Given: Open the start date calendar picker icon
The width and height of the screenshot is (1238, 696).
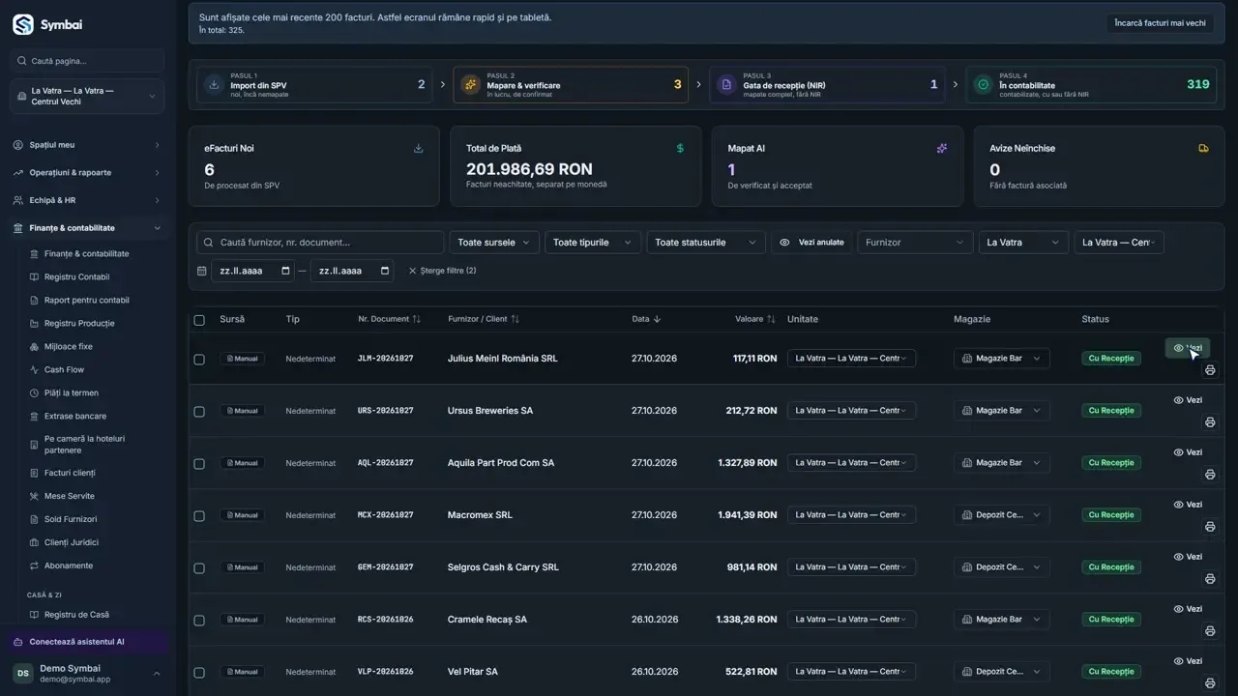Looking at the screenshot, I should 285,271.
